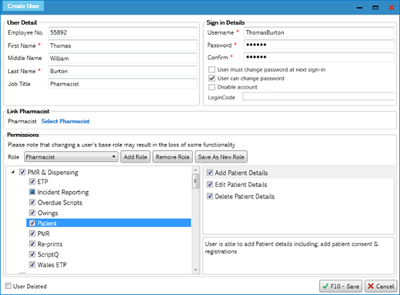
Task: Select the Delete Patient Details row
Action: (x=298, y=196)
